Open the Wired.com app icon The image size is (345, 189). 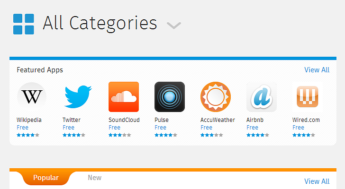click(308, 97)
